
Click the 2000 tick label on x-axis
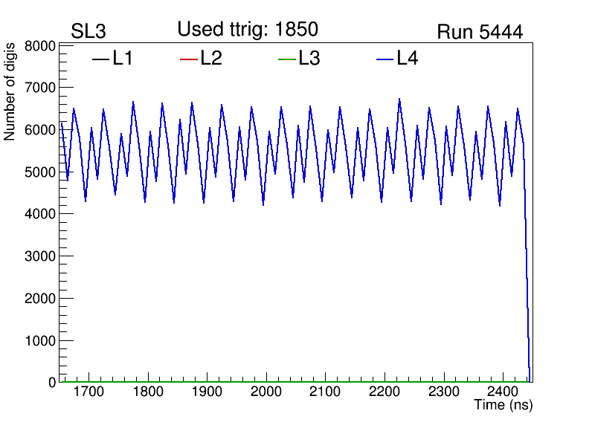[x=266, y=392]
